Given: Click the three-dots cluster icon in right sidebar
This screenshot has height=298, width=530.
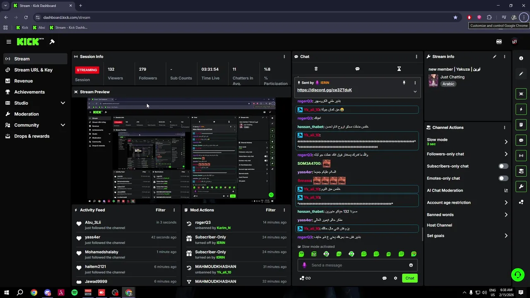Looking at the screenshot, I should [x=521, y=202].
